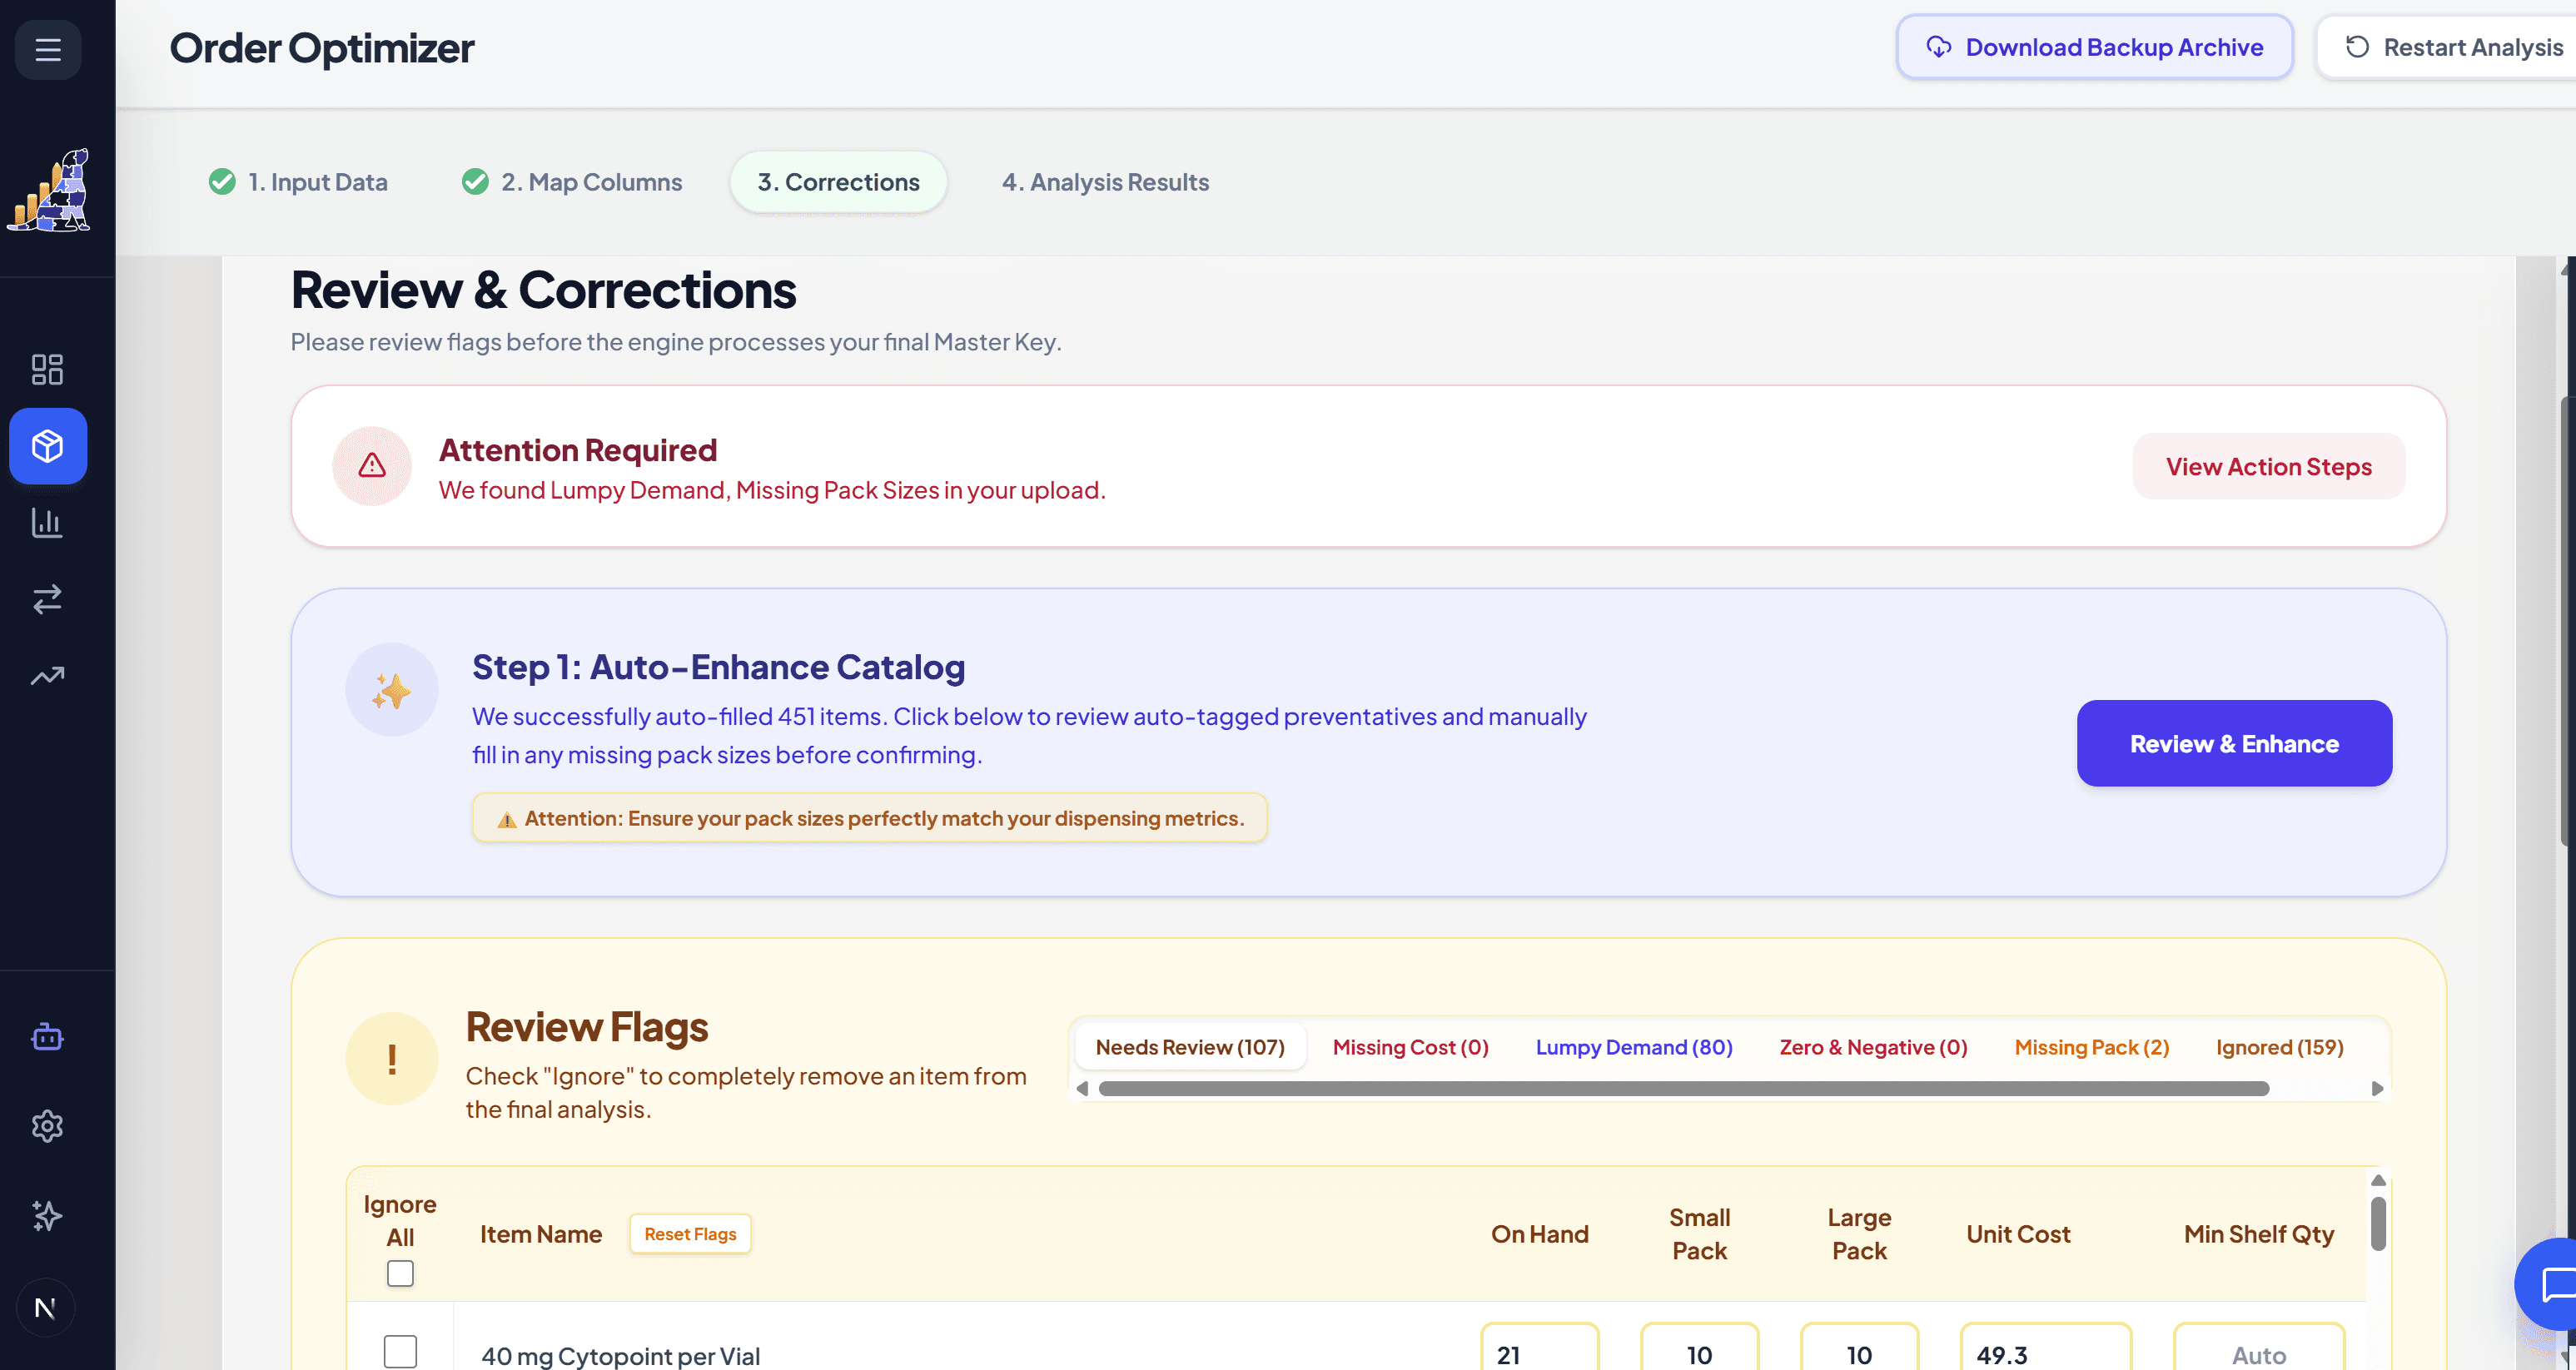Viewport: 2576px width, 1370px height.
Task: Click the 40 mg Cytopoint per Vial row
Action: [1356, 1337]
